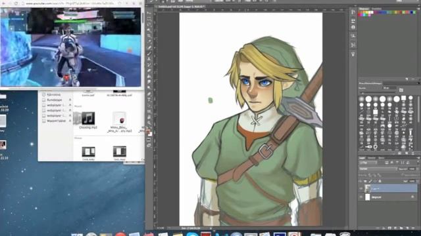Select the Shape tool
This screenshot has width=421, height=236.
click(149, 111)
